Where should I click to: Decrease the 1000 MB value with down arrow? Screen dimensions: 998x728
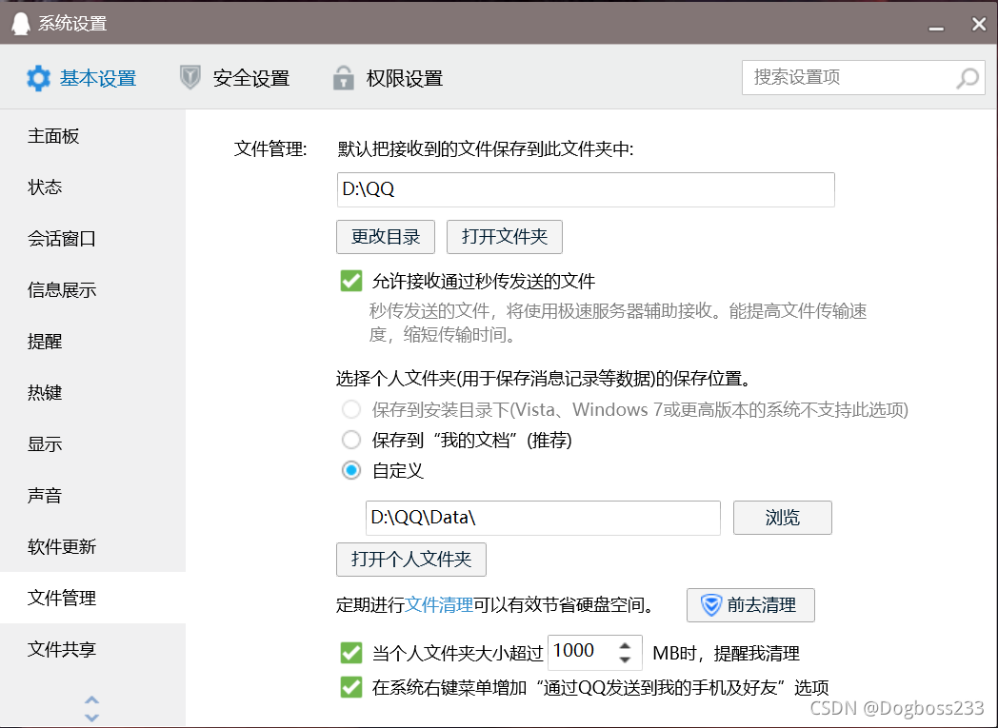625,660
